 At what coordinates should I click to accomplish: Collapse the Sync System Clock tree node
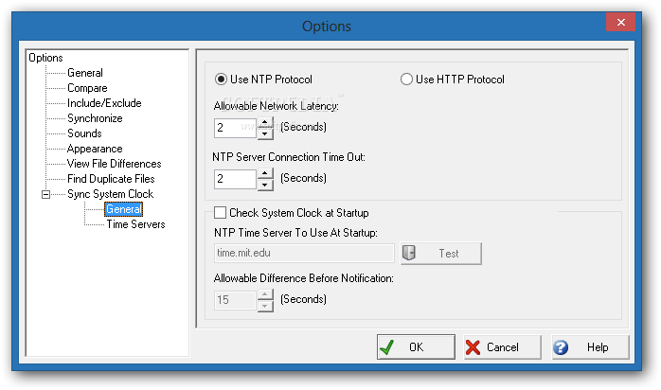(x=46, y=194)
